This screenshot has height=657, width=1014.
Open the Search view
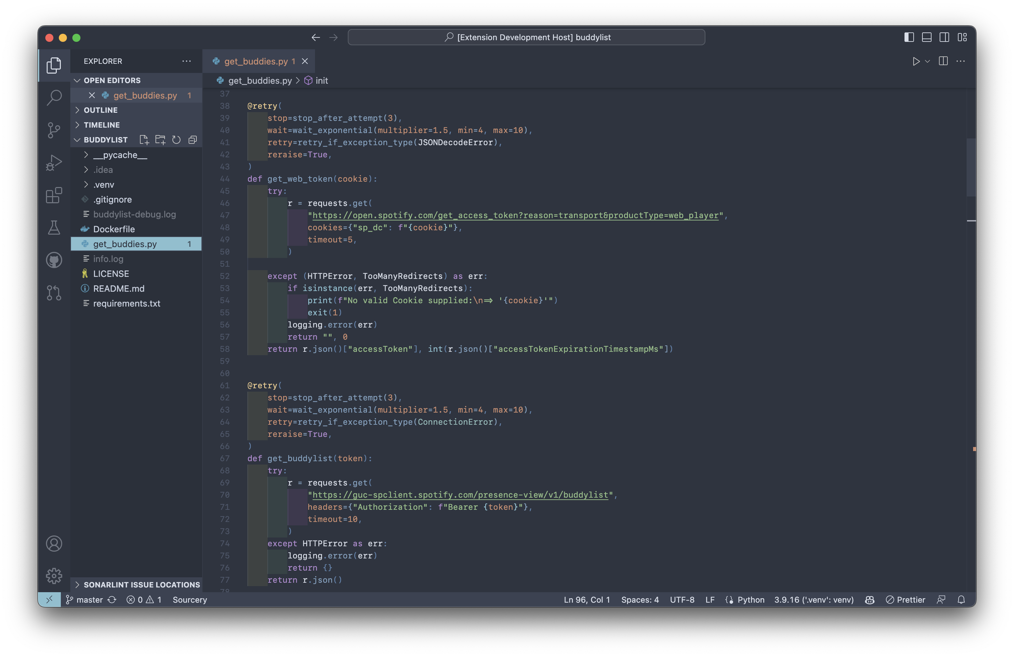[54, 98]
